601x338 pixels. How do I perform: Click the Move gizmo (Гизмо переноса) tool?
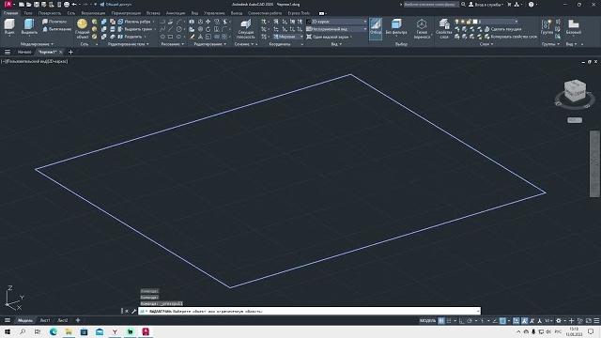point(422,29)
